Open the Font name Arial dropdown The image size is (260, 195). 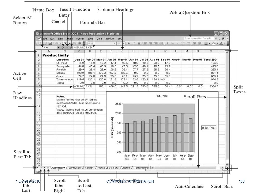point(114,43)
